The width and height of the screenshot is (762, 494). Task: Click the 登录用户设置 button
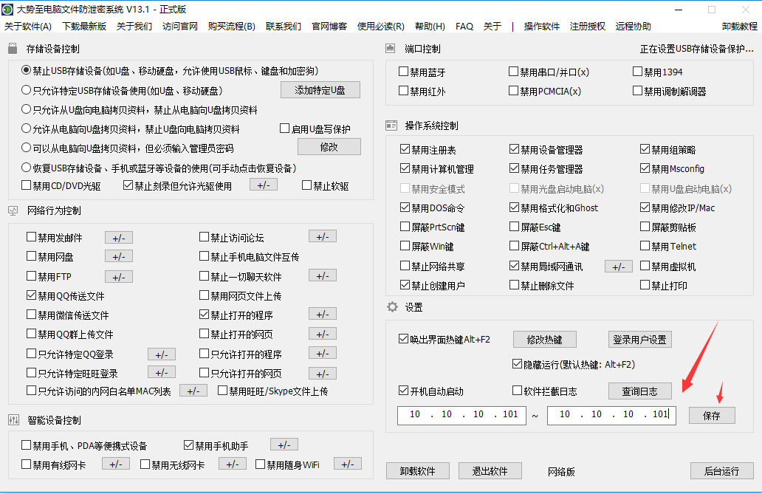[639, 340]
